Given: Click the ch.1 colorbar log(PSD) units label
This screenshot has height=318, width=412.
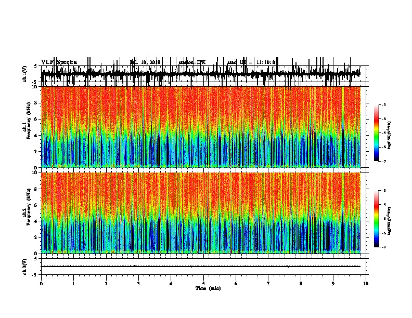Looking at the screenshot, I should [x=390, y=136].
